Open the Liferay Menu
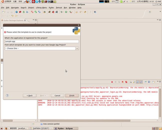Screen dimensions: 162x130 click(41, 8)
